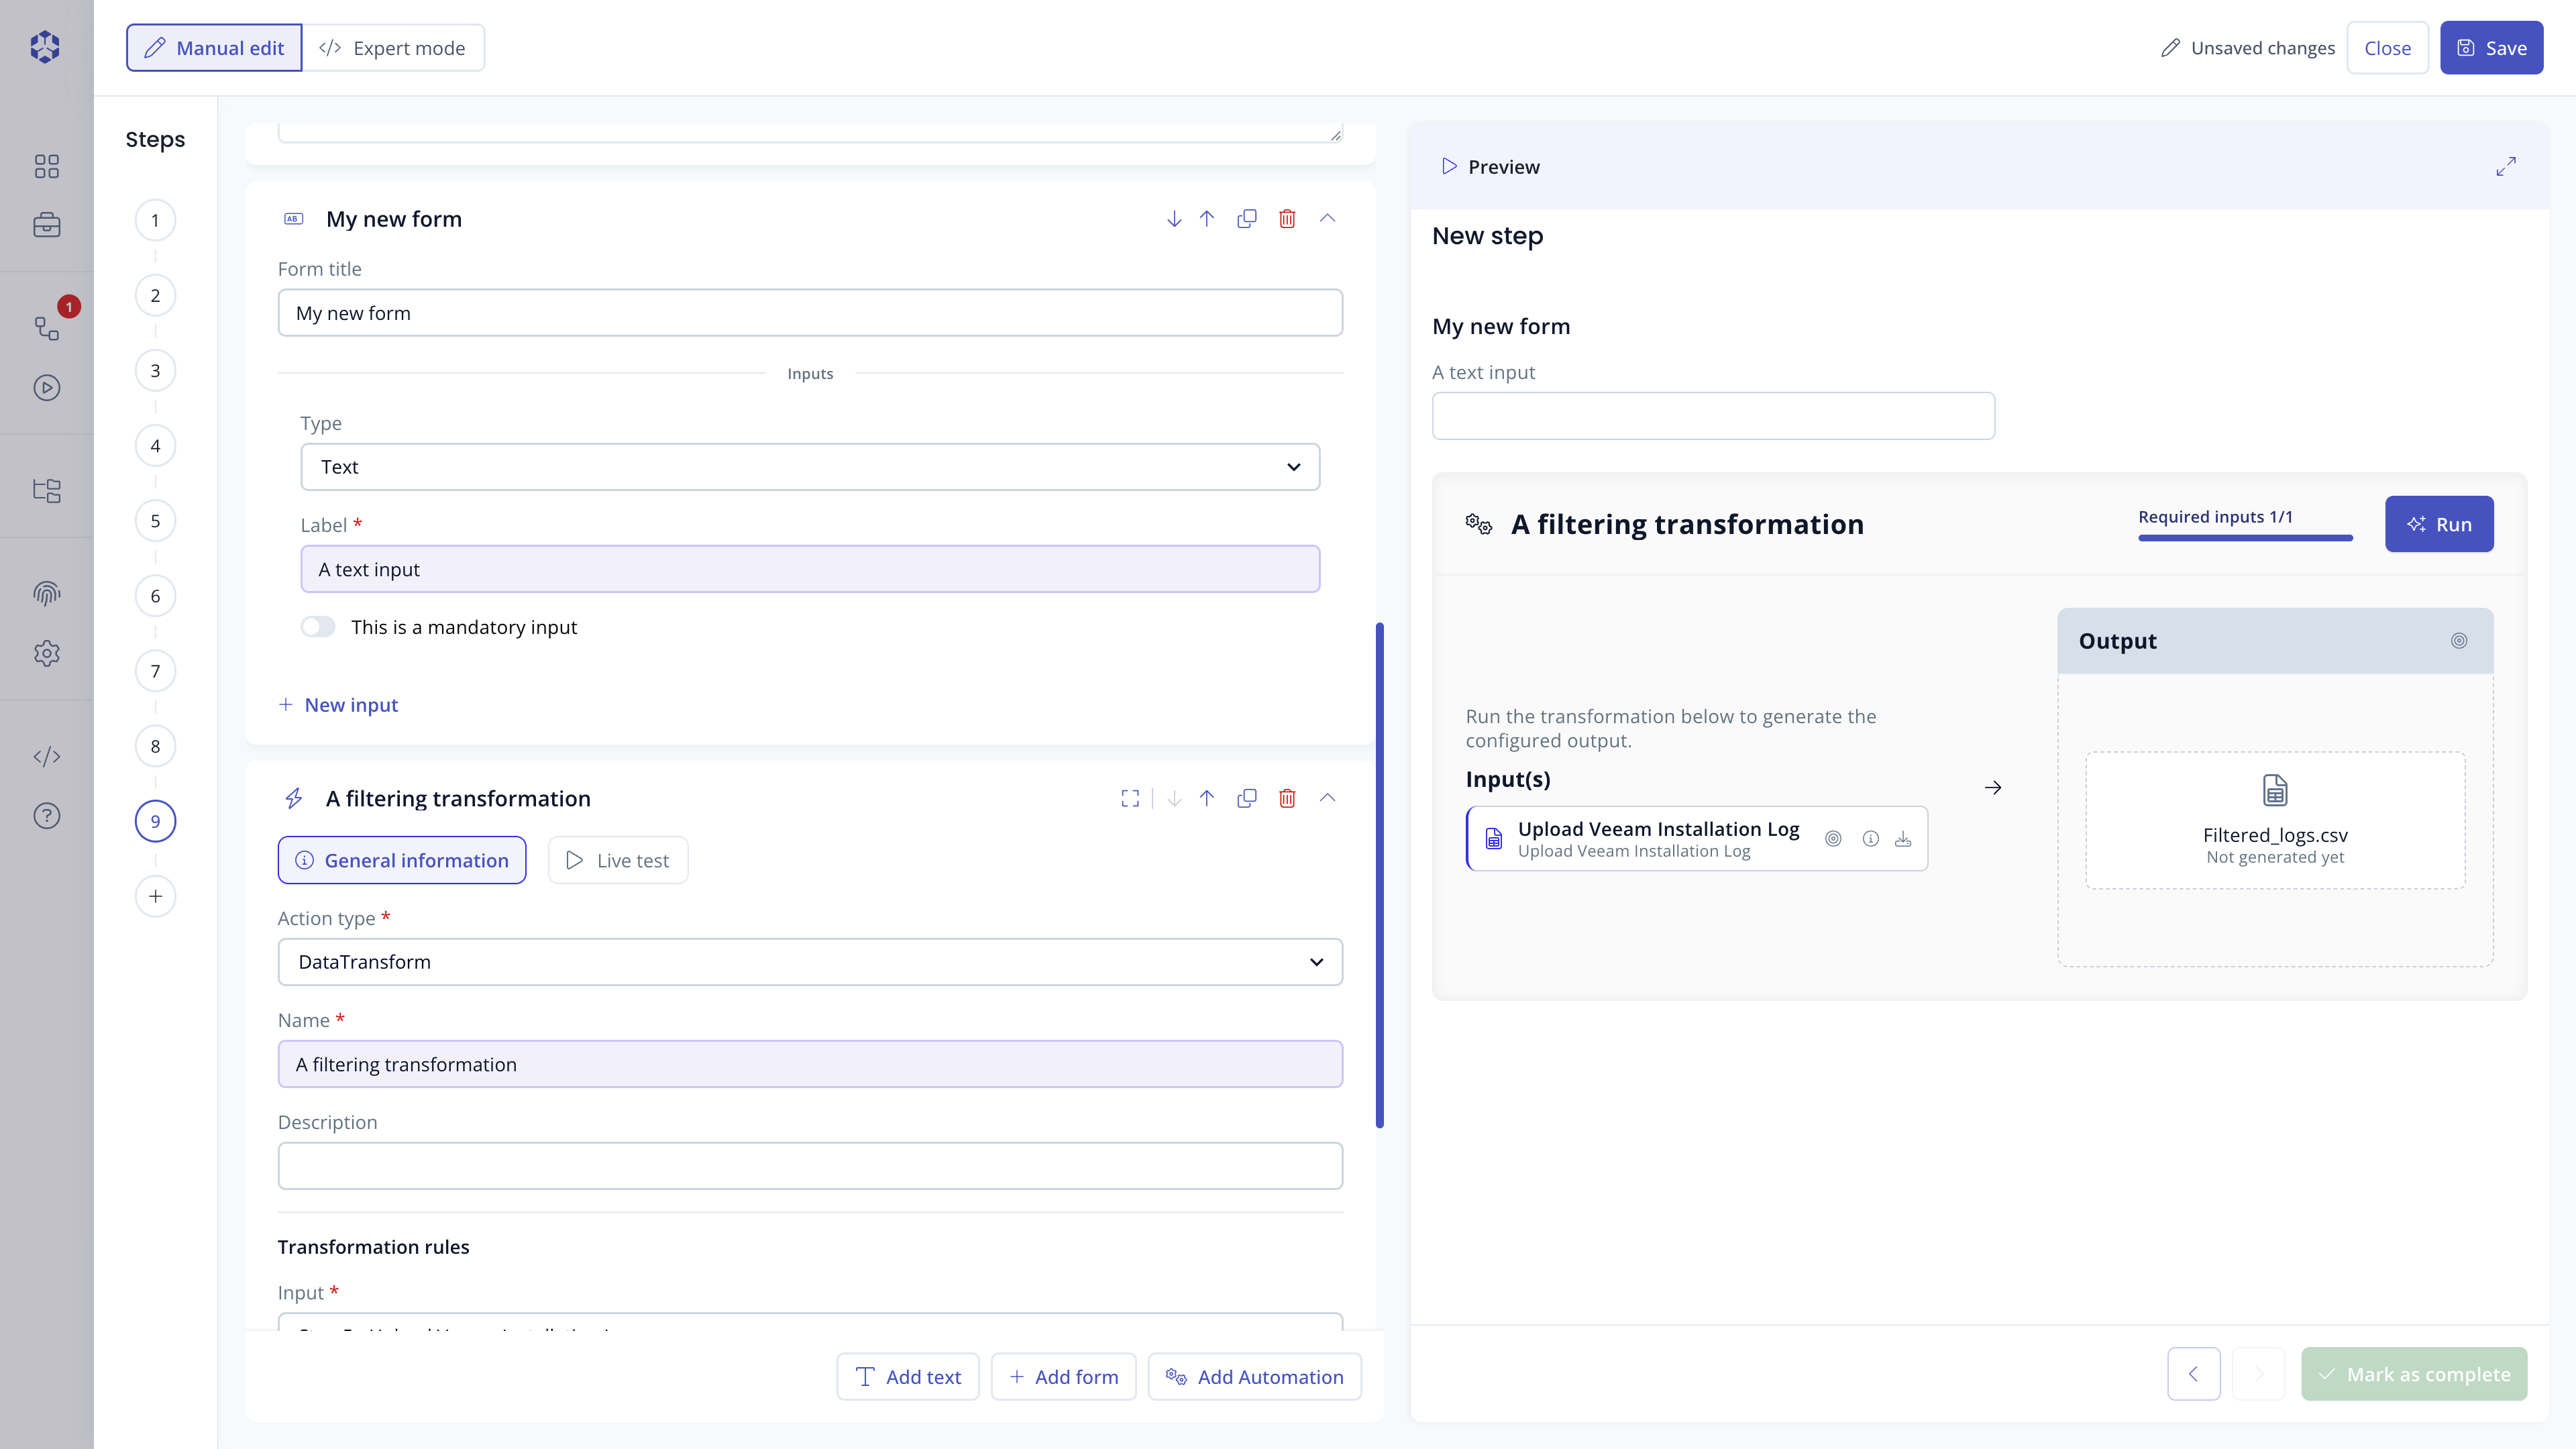
Task: Duplicate the filtering transformation block
Action: coord(1247,798)
